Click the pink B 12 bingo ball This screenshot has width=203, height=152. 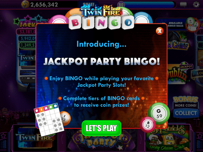click(148, 125)
